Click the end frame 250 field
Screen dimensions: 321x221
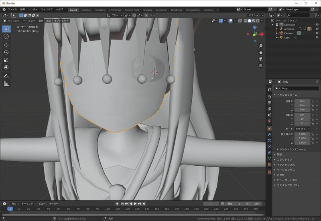(x=253, y=204)
